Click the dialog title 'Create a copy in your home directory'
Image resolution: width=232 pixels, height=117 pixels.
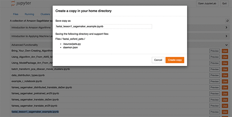coord(84,11)
